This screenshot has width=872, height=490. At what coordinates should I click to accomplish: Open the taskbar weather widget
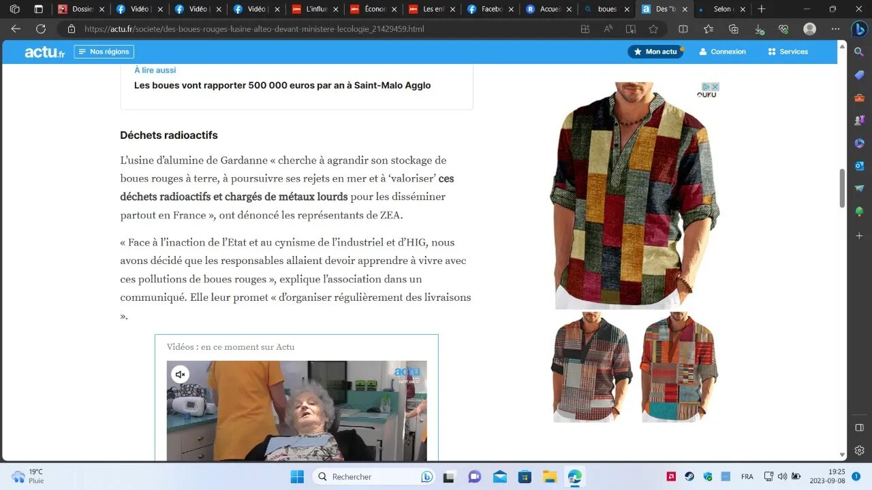(28, 476)
